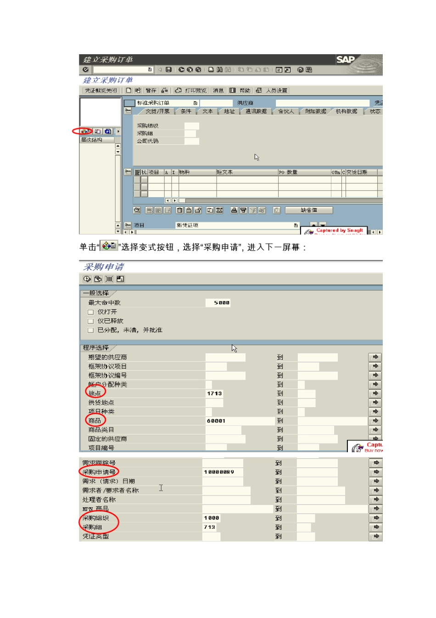The height and width of the screenshot is (618, 436).
Task: Click the item detail magnifier icon below the table
Action: point(137,210)
